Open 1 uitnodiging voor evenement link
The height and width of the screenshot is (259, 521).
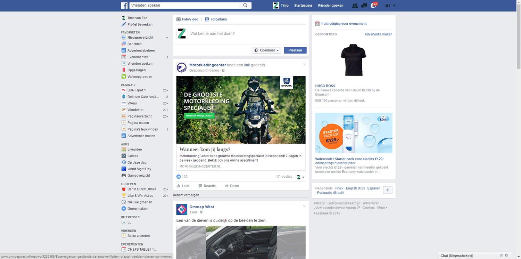click(344, 24)
